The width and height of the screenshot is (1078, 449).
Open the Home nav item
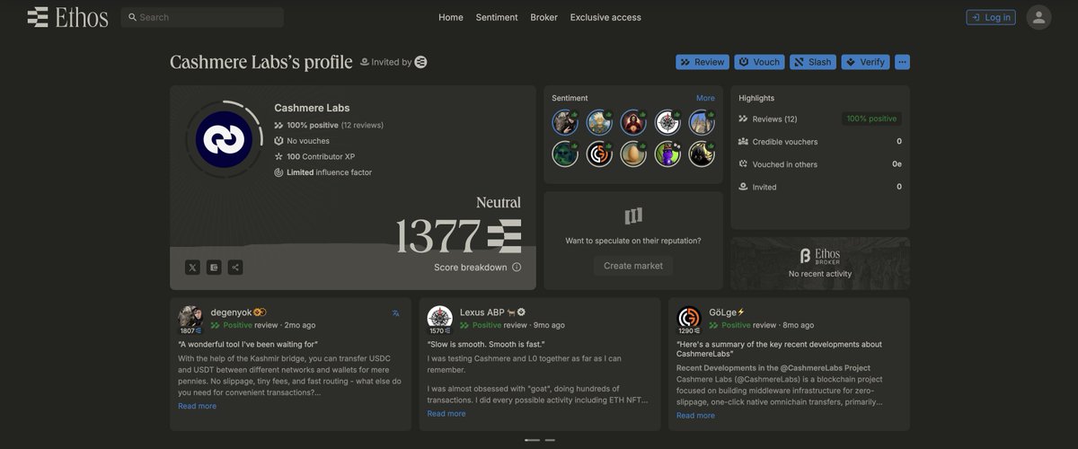pos(451,17)
